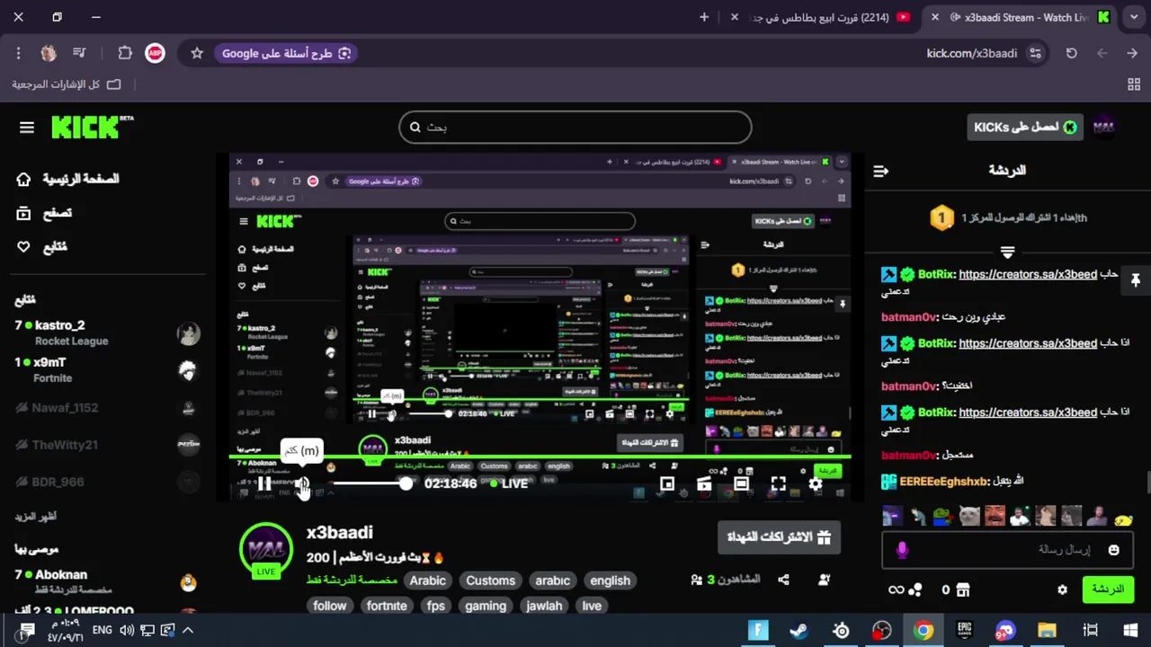Open chat settings gear icon

click(1062, 590)
